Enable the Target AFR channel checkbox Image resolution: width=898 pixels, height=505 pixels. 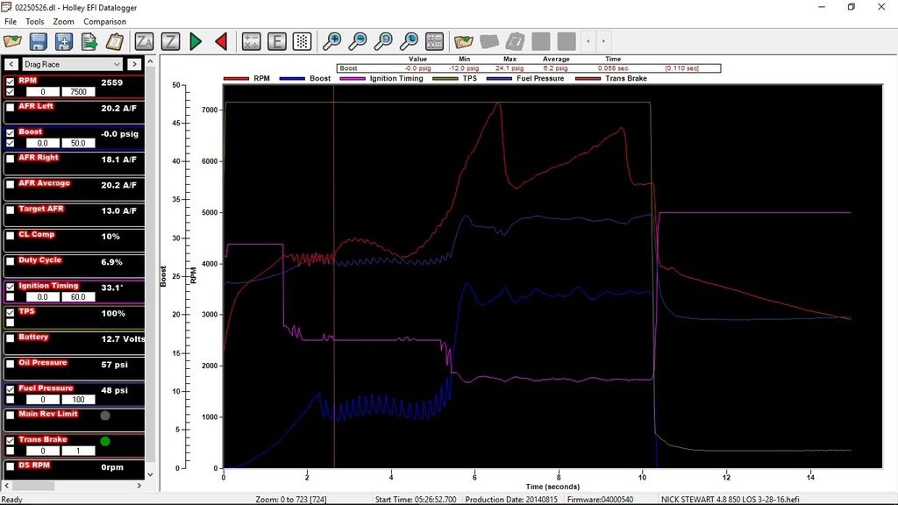point(11,210)
